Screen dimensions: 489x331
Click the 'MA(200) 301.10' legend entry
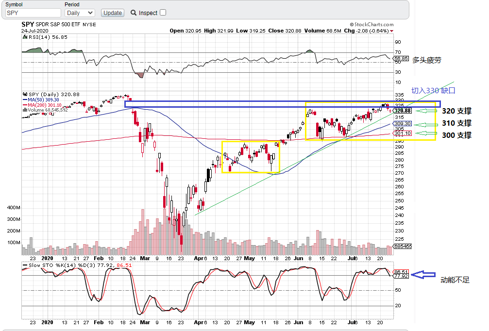coord(45,105)
